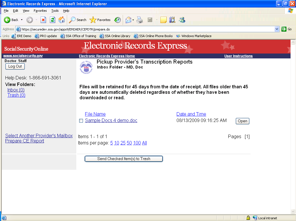The height and width of the screenshot is (221, 296).
Task: Set items per page to 25
Action: tap(123, 143)
